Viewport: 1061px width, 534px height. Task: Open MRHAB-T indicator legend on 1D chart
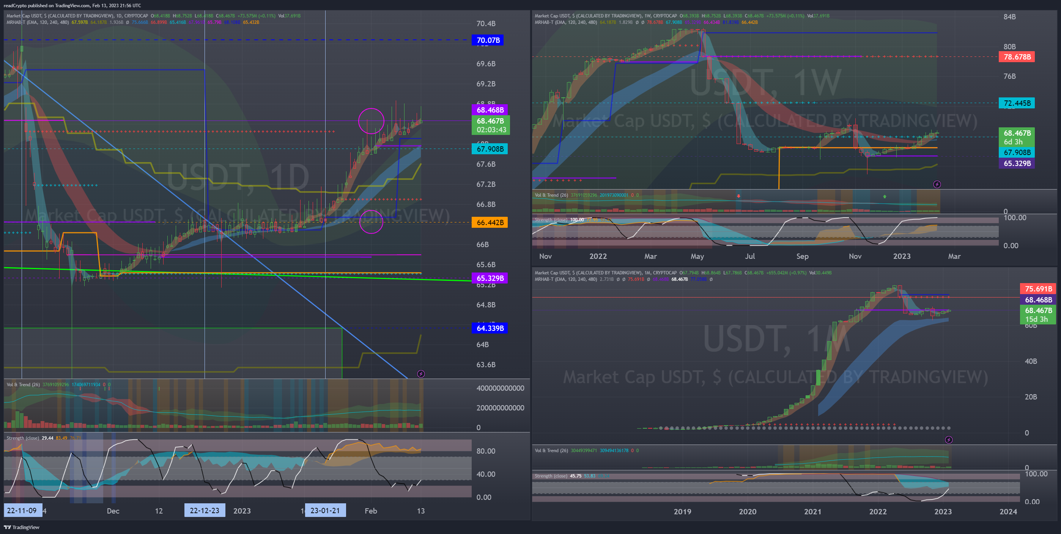pos(38,22)
